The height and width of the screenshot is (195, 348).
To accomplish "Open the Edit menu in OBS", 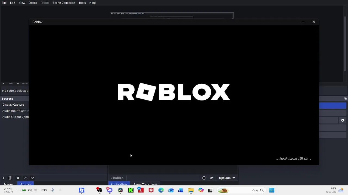I will [13, 3].
